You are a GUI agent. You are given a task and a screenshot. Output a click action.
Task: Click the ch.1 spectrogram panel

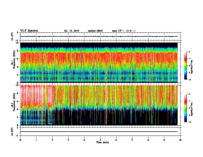(x=99, y=63)
